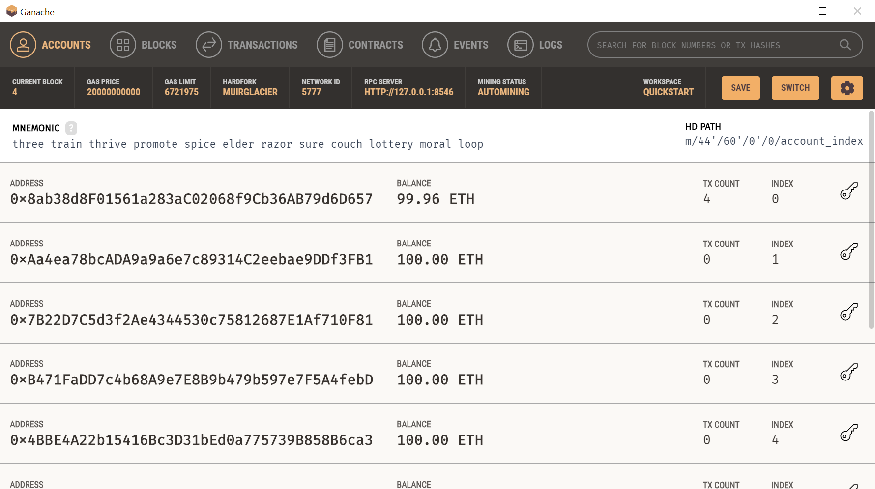The image size is (875, 489).
Task: Minimize the Ganache window
Action: (x=788, y=11)
